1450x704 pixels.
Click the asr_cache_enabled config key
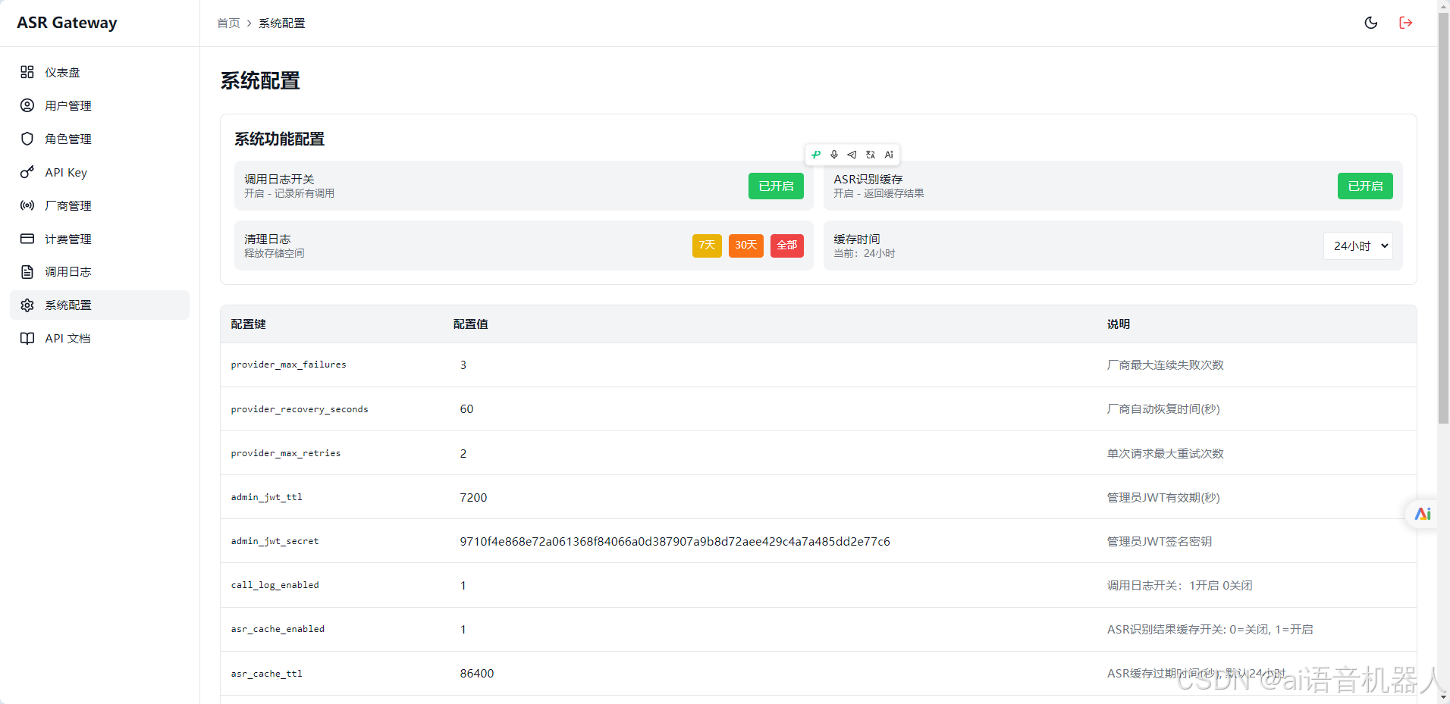[278, 629]
